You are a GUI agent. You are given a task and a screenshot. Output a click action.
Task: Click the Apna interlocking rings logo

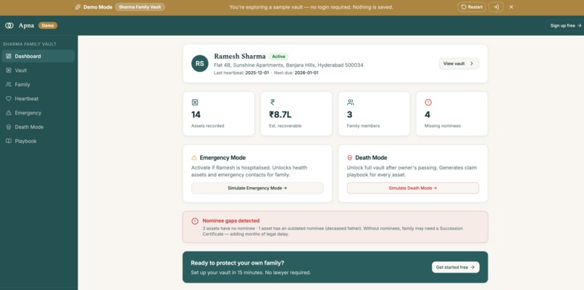[9, 25]
